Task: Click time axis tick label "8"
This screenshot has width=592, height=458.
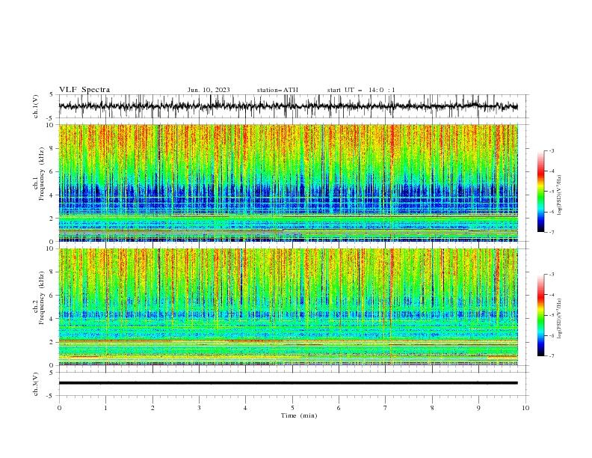Action: [432, 408]
